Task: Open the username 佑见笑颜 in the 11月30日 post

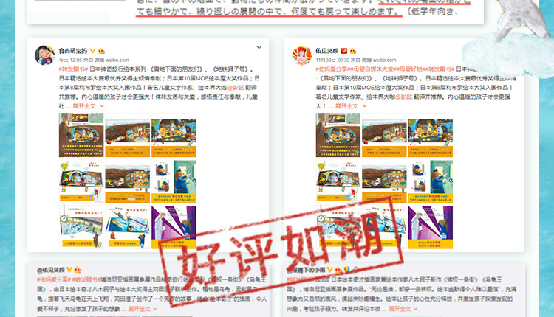Action: [326, 51]
